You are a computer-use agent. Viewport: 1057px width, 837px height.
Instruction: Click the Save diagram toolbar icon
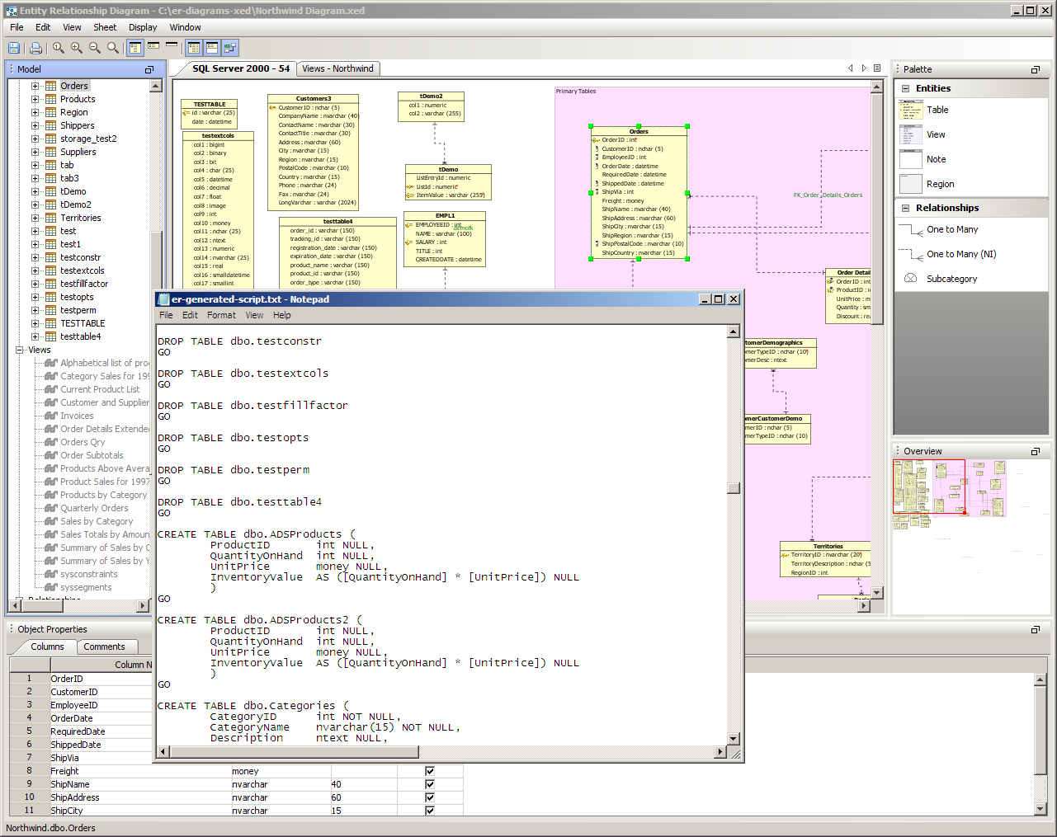pyautogui.click(x=14, y=48)
